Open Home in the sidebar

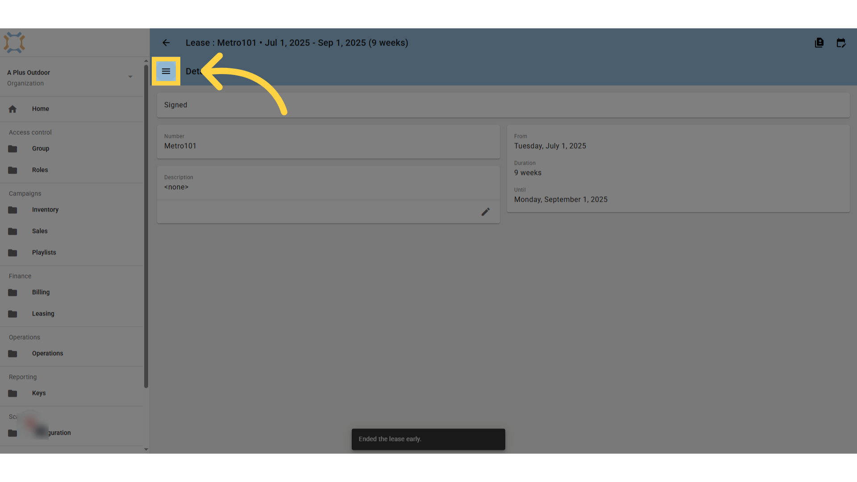pyautogui.click(x=71, y=109)
